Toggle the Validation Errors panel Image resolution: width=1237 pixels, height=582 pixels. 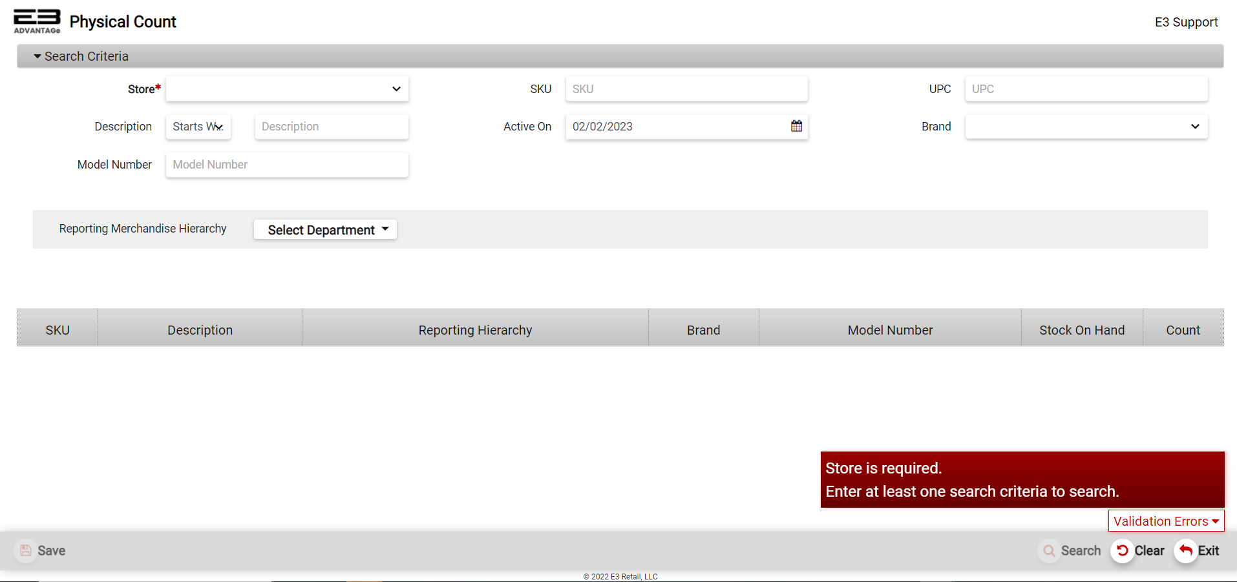[1166, 521]
